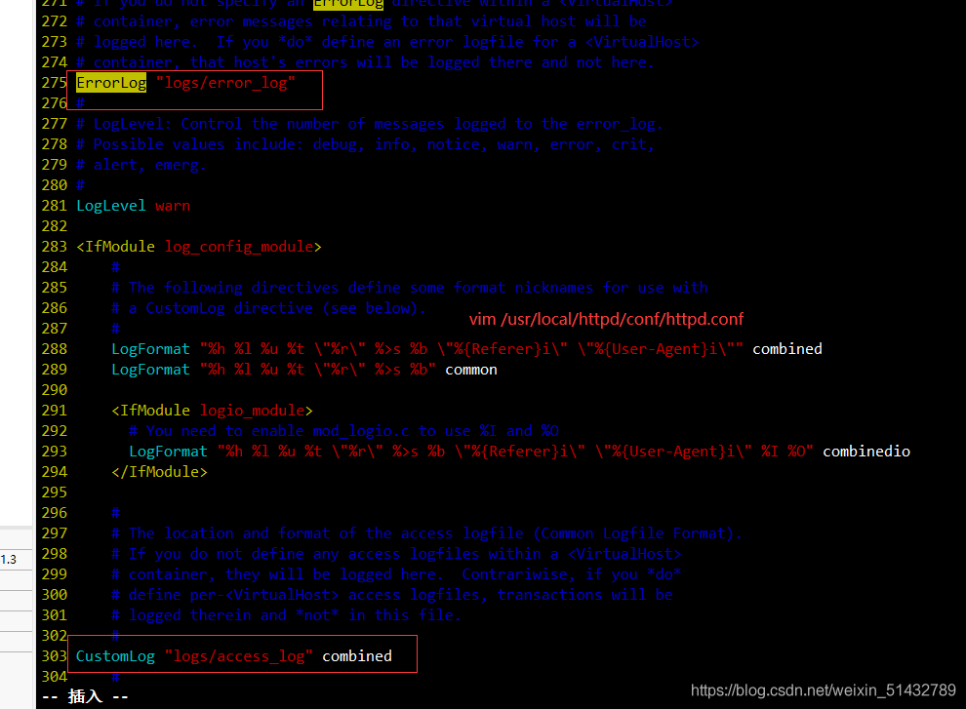Screen dimensions: 966x709
Task: Click 'combined' after access_log on line 303
Action: 357,656
